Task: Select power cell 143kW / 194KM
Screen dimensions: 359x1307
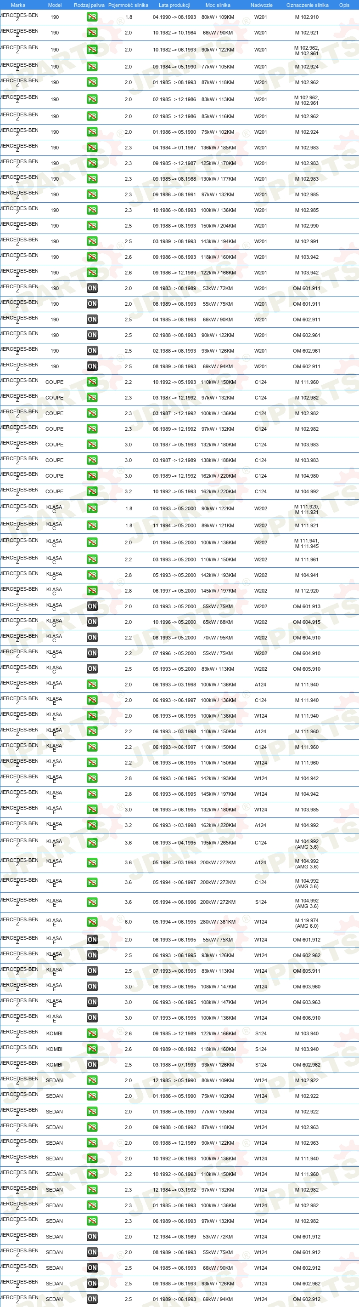Action: click(218, 241)
